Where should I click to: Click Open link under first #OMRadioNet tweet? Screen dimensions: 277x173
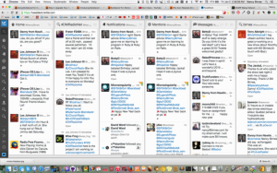coord(68,55)
